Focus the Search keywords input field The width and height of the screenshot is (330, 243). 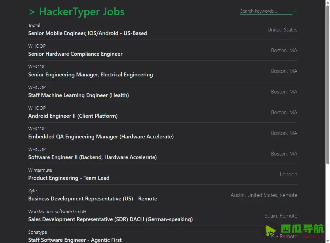pos(266,11)
